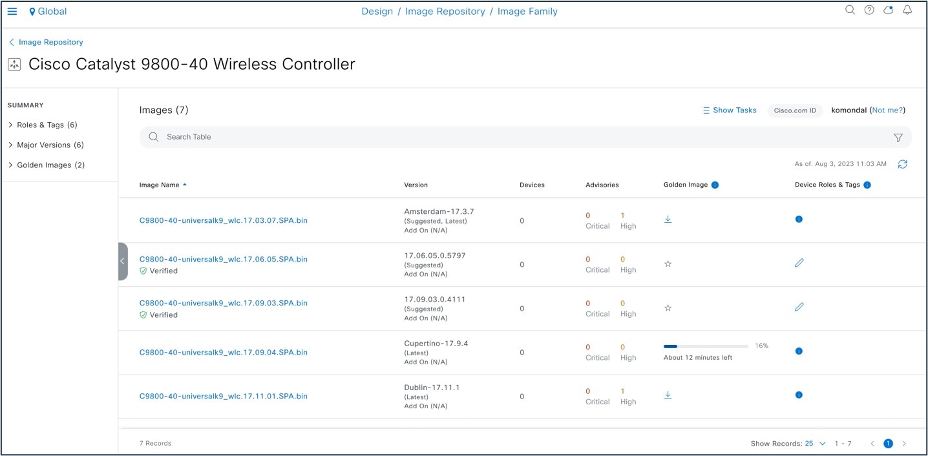Click the wireless controller device icon
The image size is (928, 456).
(14, 65)
